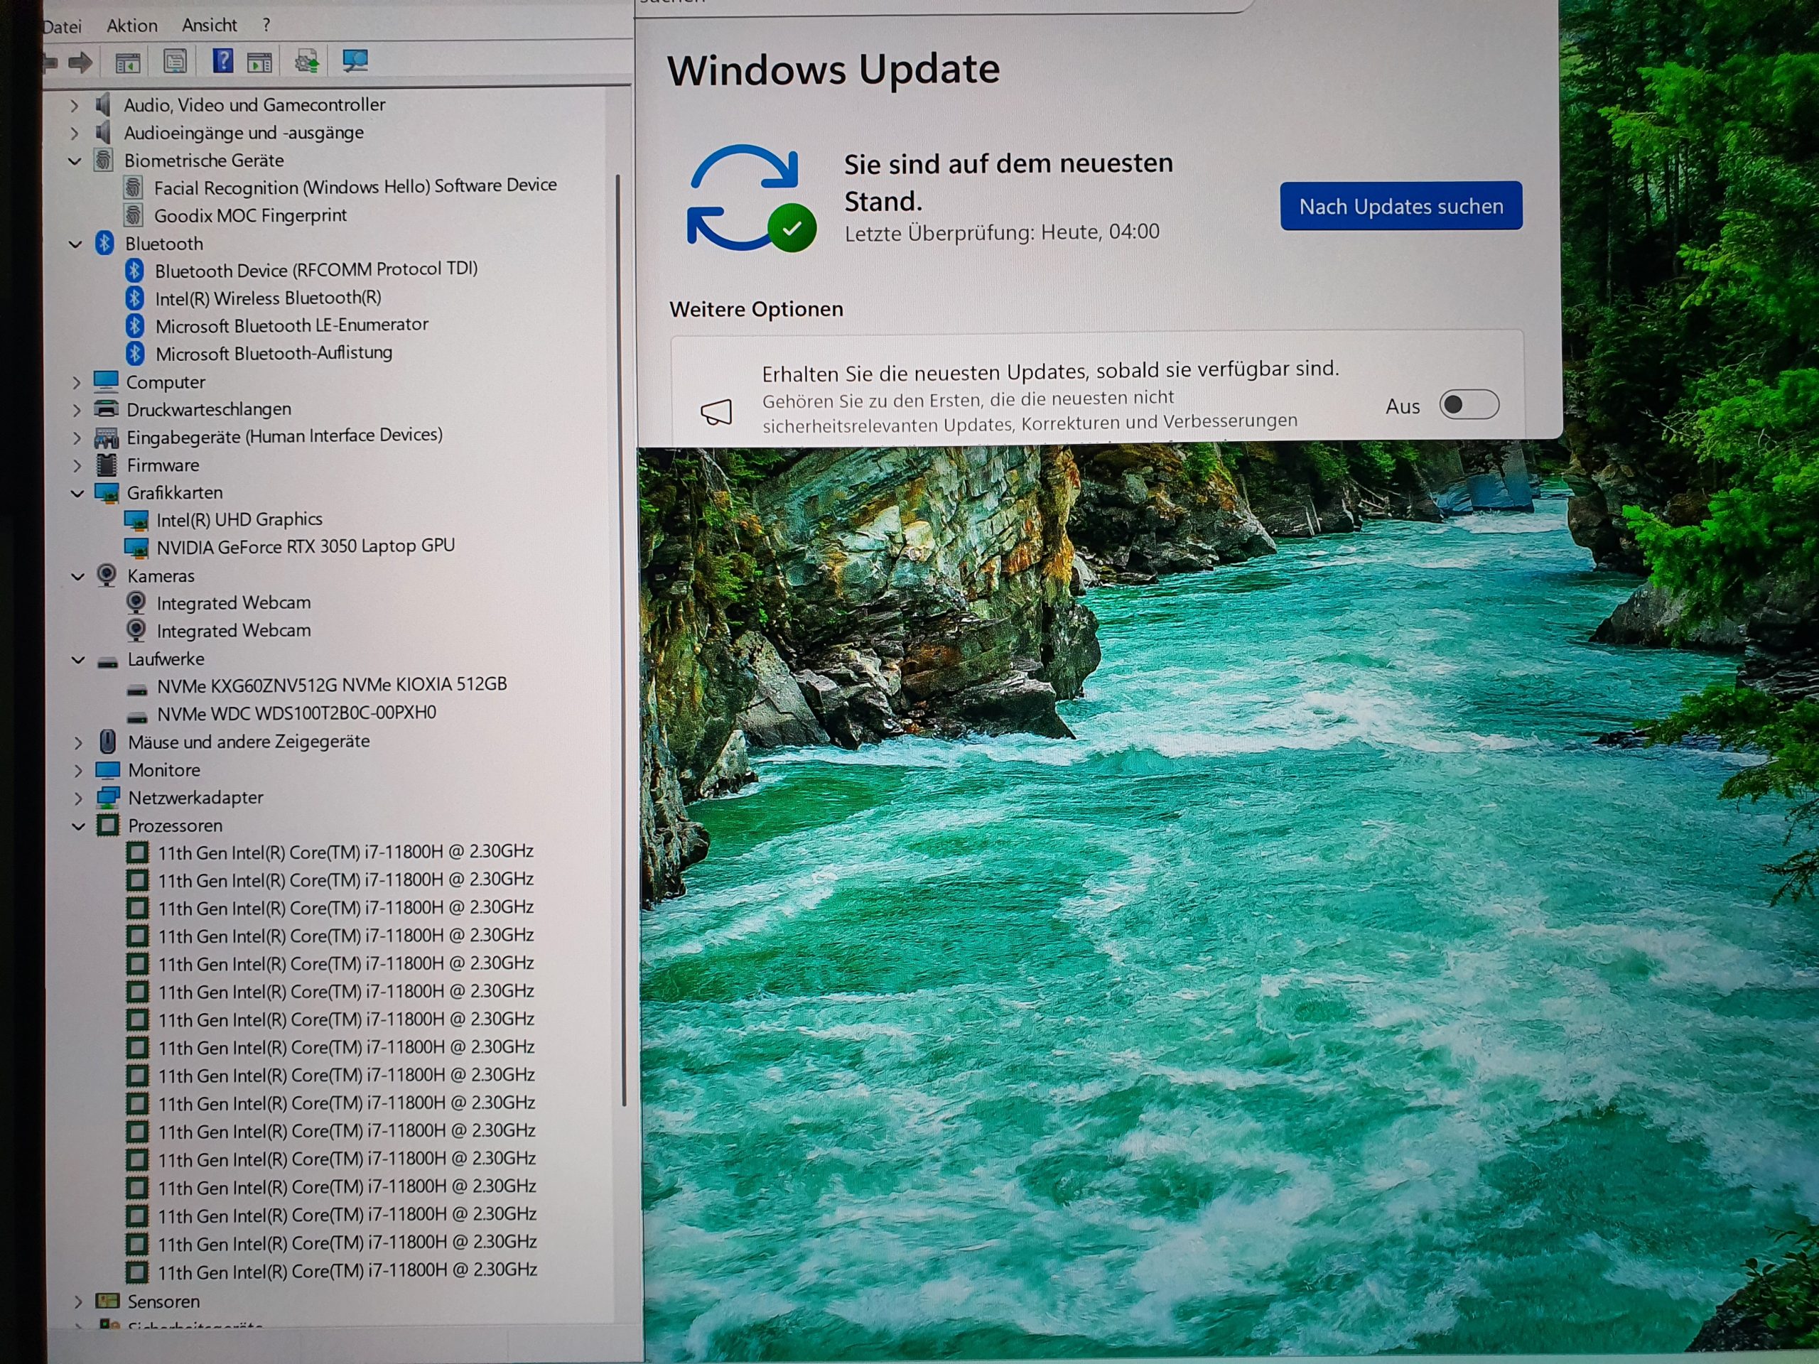Expand the Netzwerkadapter category
This screenshot has height=1364, width=1819.
[x=78, y=799]
